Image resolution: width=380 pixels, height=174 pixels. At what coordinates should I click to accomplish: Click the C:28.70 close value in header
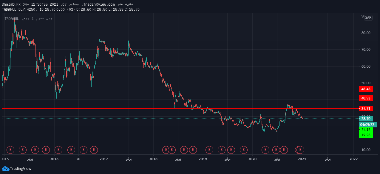132,10
